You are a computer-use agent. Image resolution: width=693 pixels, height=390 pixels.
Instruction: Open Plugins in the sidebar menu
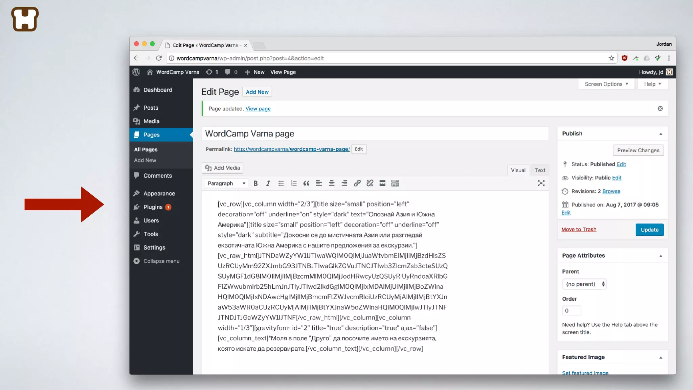click(x=153, y=207)
